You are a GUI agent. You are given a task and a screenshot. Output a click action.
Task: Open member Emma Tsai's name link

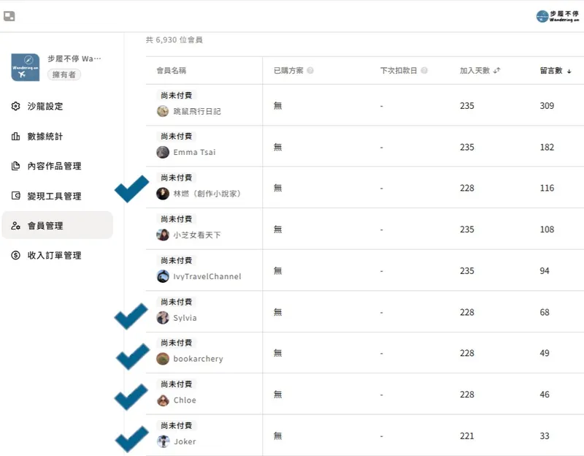tap(194, 153)
